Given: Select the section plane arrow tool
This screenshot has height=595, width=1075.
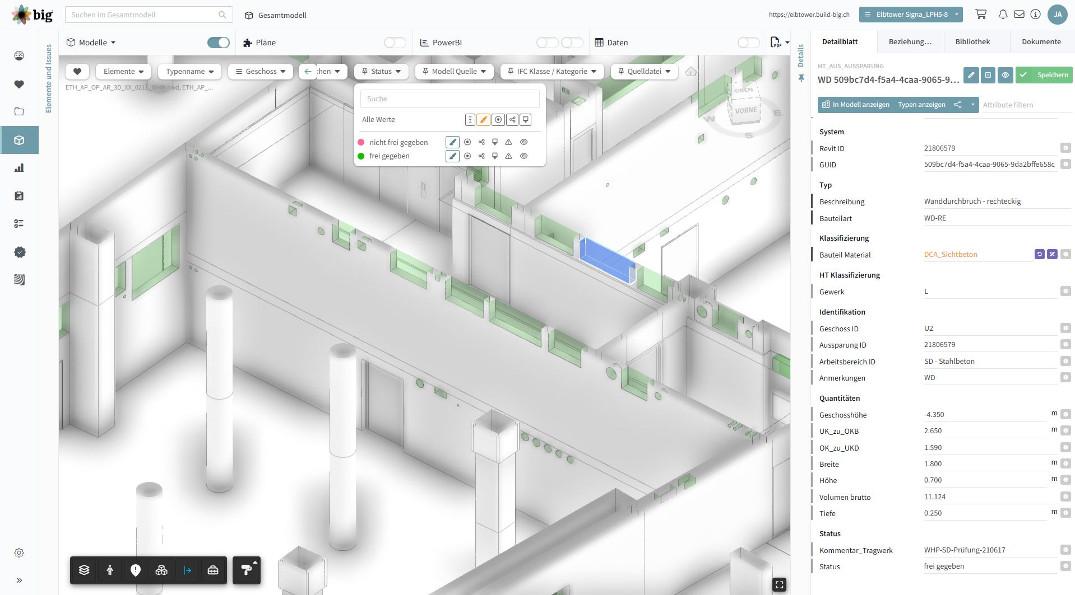Looking at the screenshot, I should [187, 570].
